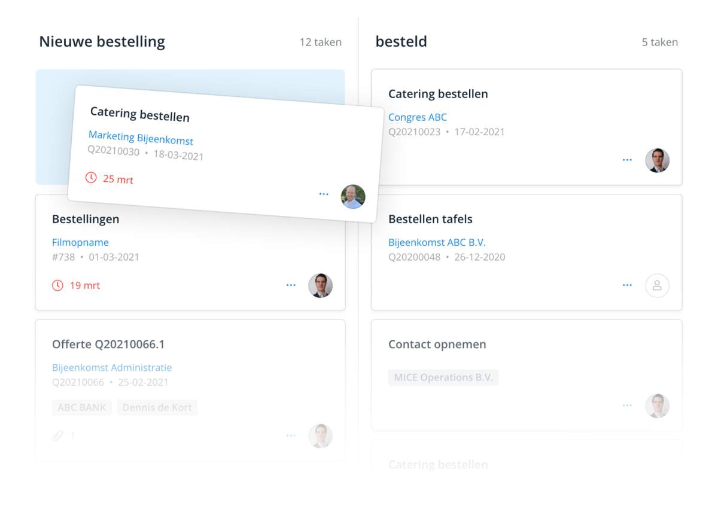Select the Nieuwe bestelling column header
Screen dimensions: 718x518
(102, 42)
